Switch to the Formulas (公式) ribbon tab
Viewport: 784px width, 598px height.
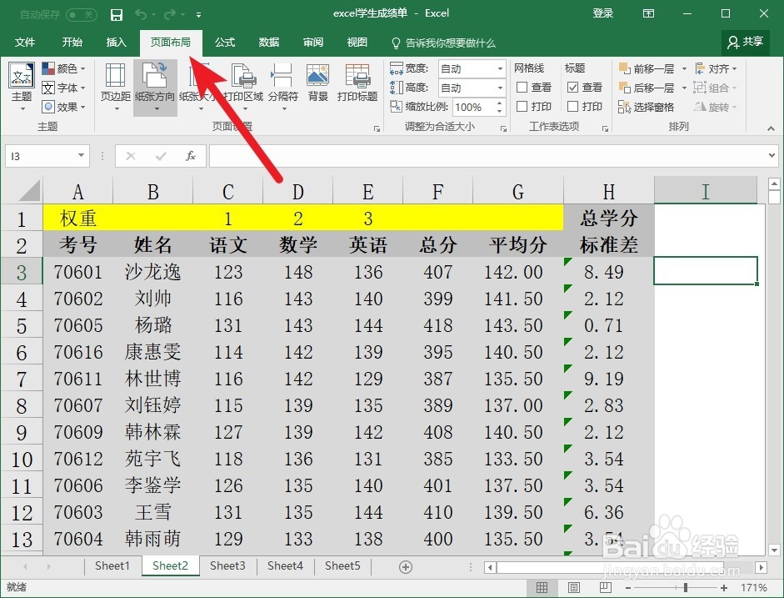pos(223,43)
